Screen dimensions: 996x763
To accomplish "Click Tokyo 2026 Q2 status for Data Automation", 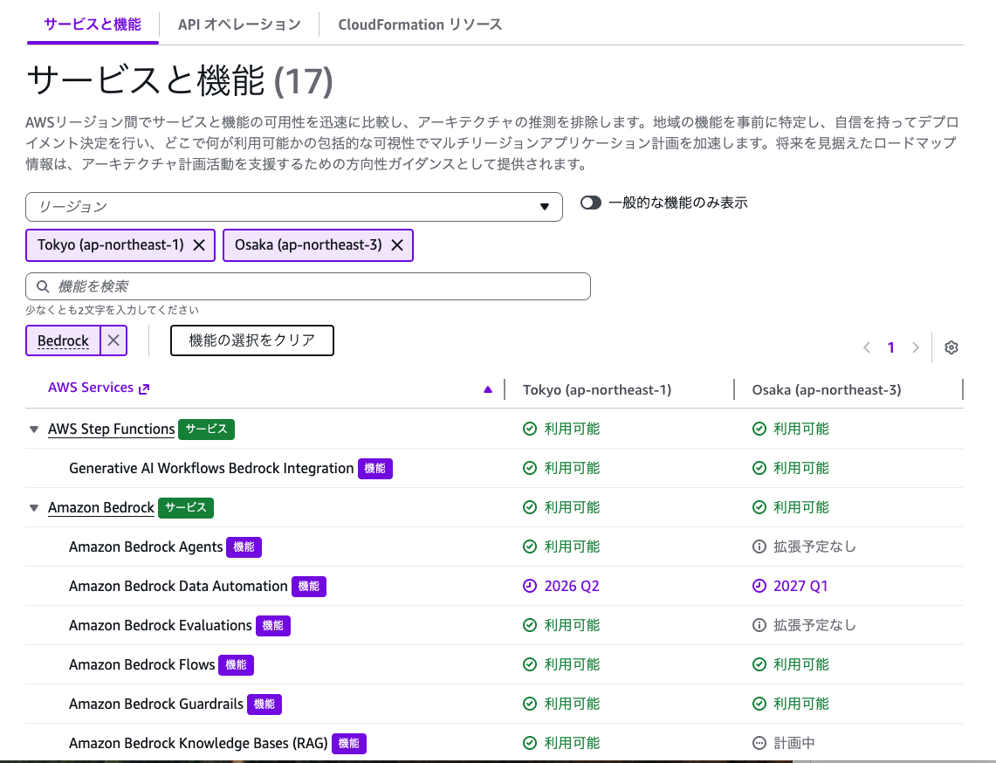I will click(572, 587).
